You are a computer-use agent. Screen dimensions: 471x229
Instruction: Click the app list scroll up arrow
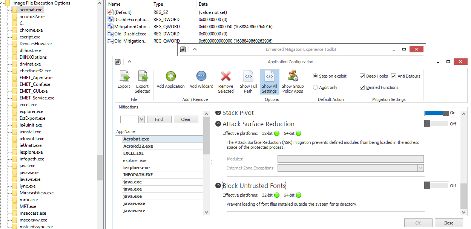pyautogui.click(x=206, y=113)
